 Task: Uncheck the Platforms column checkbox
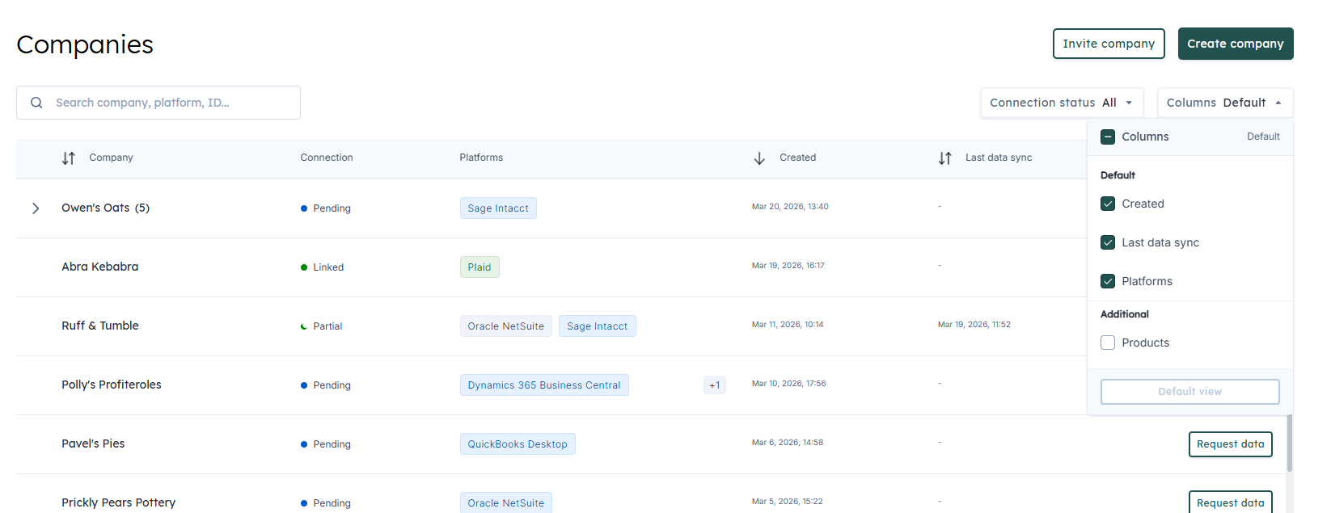click(x=1108, y=281)
